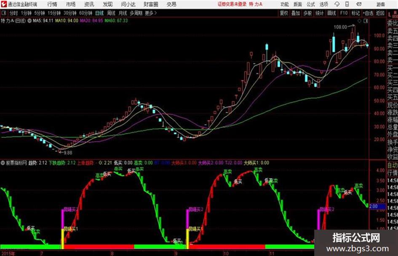Switch to the 周线 weekly tab

pos(111,13)
